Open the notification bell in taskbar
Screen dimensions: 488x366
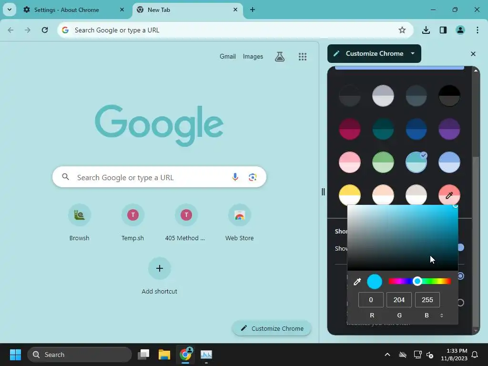tap(475, 355)
